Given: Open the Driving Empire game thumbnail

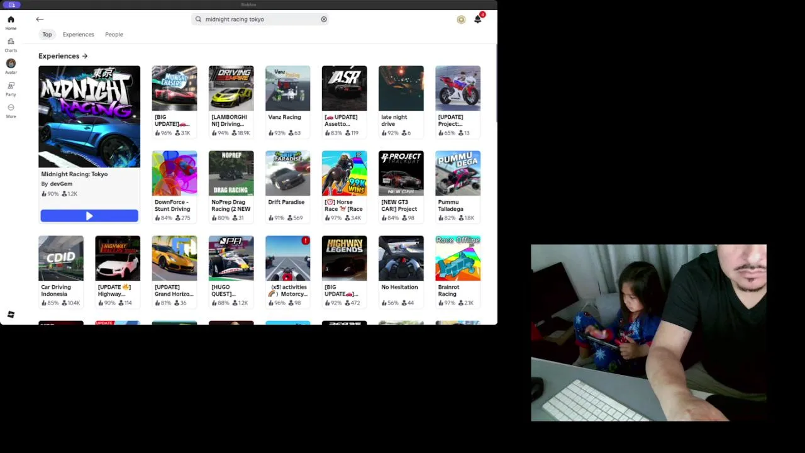Looking at the screenshot, I should (x=231, y=88).
